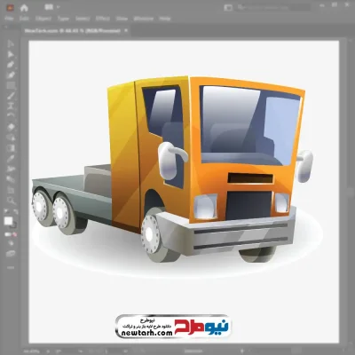Open the Effect menu
Viewport: 355px width, 355px height.
click(x=103, y=19)
